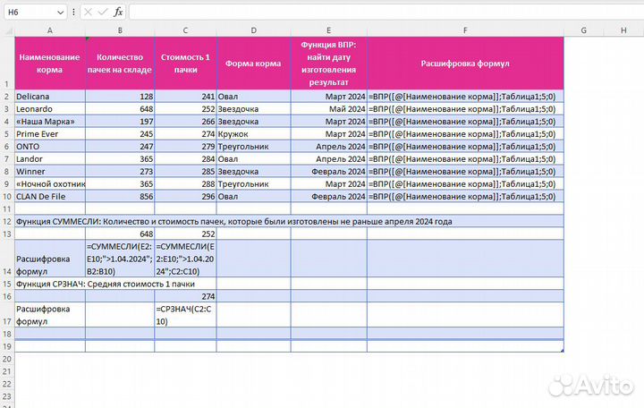644x408 pixels.
Task: Select cell 'ONTO'
Action: (x=50, y=146)
